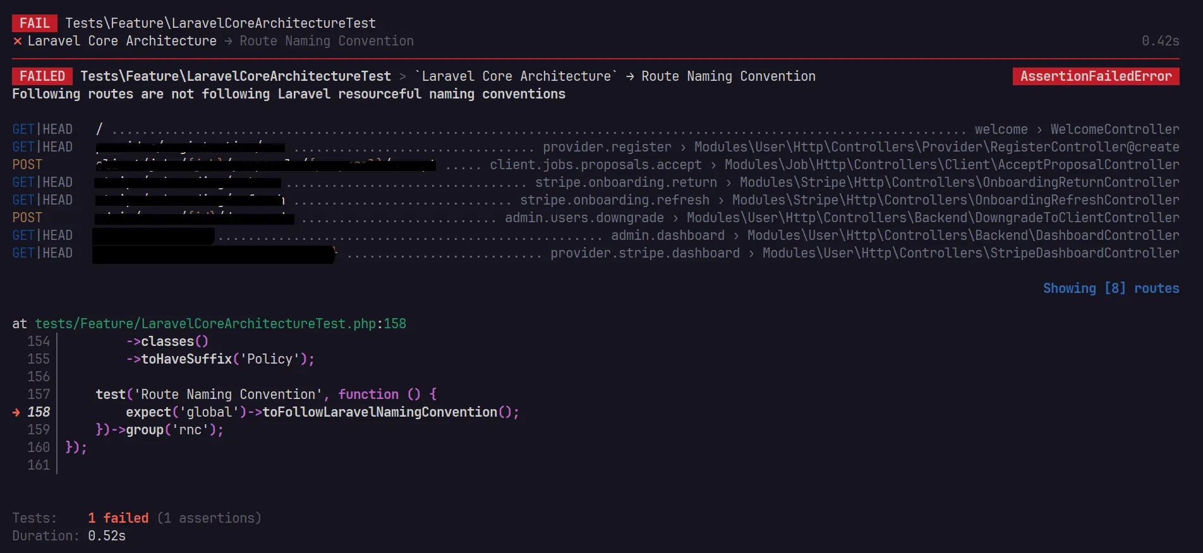This screenshot has height=553, width=1203.
Task: Click ->group('rnc') code line
Action: coord(160,430)
